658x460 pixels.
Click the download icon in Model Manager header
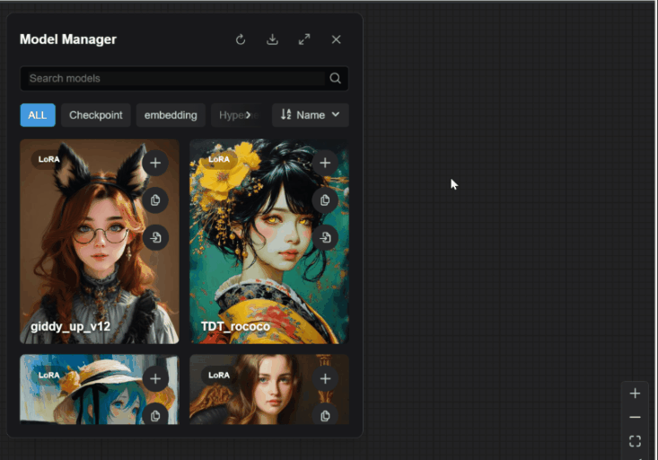[272, 40]
